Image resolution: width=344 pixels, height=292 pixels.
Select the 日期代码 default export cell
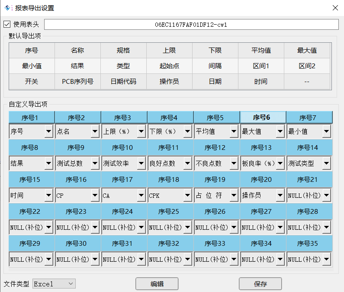point(123,81)
